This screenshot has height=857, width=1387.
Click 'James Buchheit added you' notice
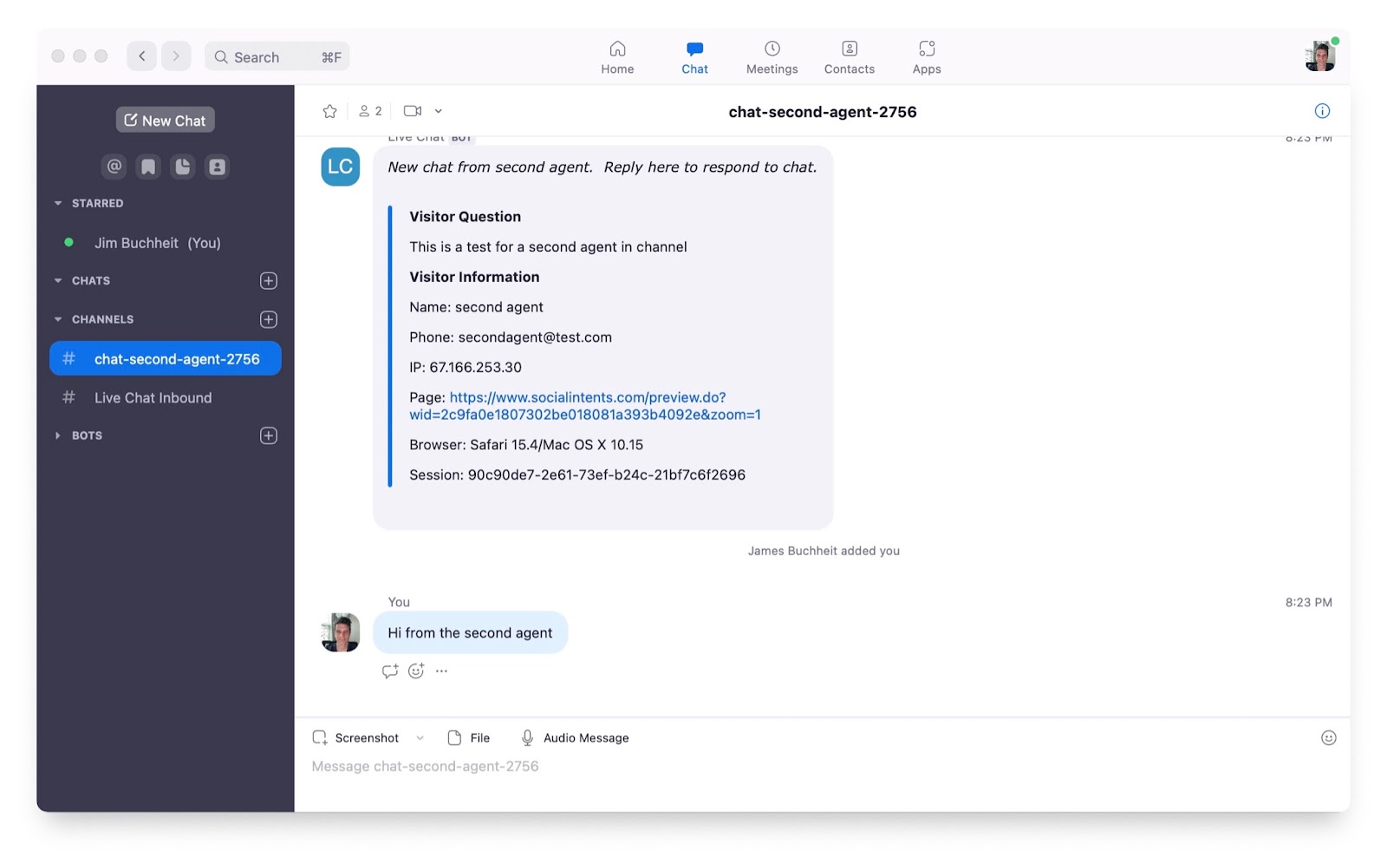[x=824, y=551]
